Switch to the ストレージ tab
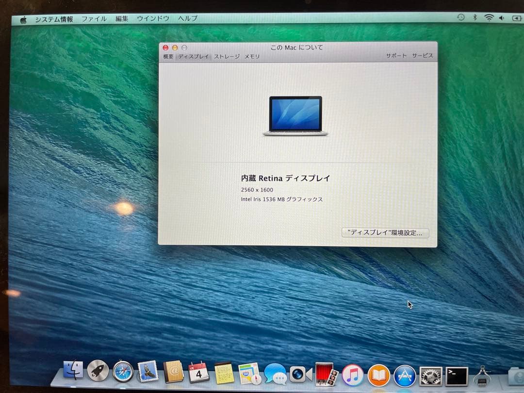Screen dimensions: 524x393 coord(226,56)
